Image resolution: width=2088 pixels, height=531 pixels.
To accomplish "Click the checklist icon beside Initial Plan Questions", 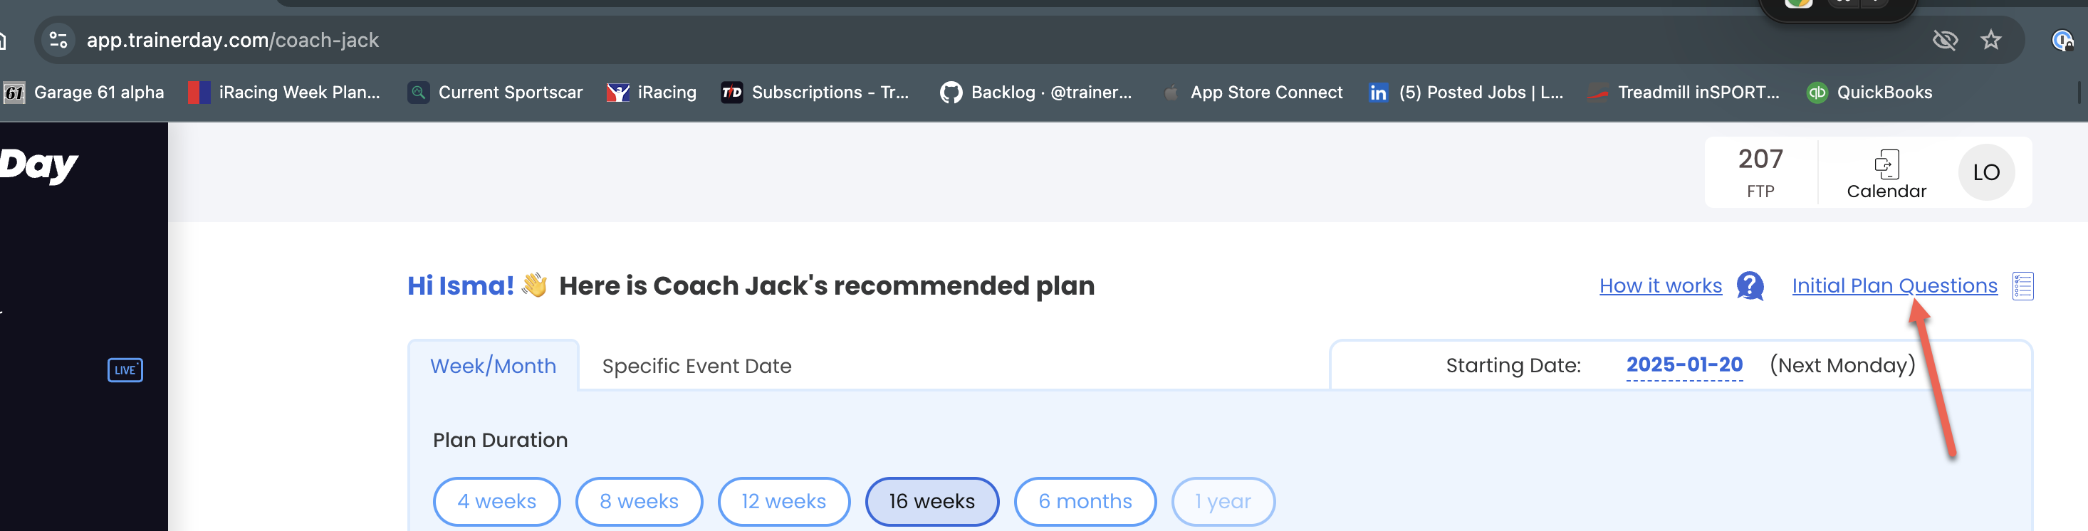I will (2022, 285).
